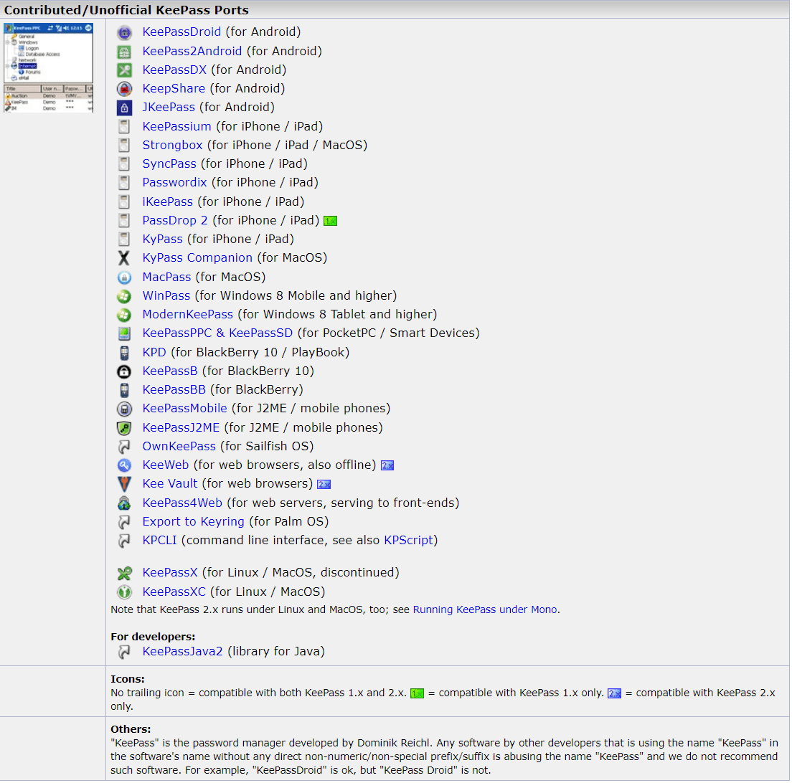Open the KPD link
The image size is (792, 783).
[x=154, y=352]
